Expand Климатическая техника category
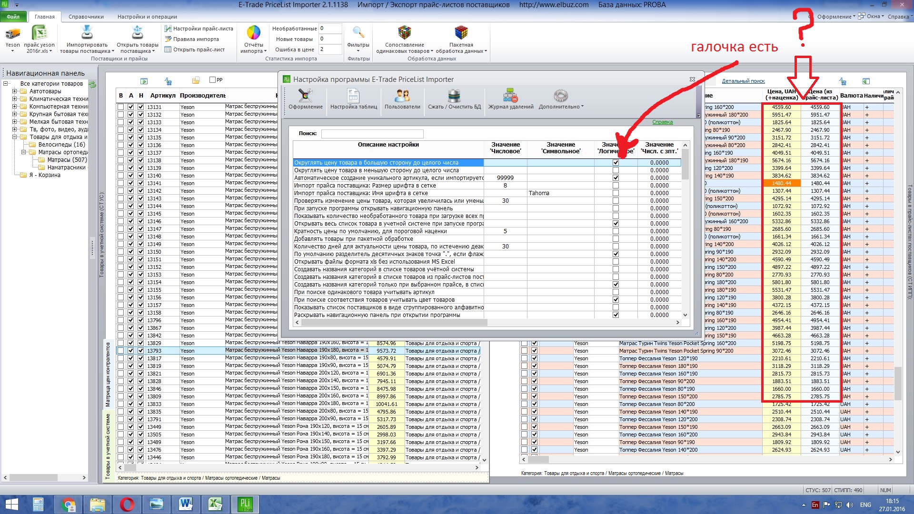The width and height of the screenshot is (914, 514). click(14, 99)
